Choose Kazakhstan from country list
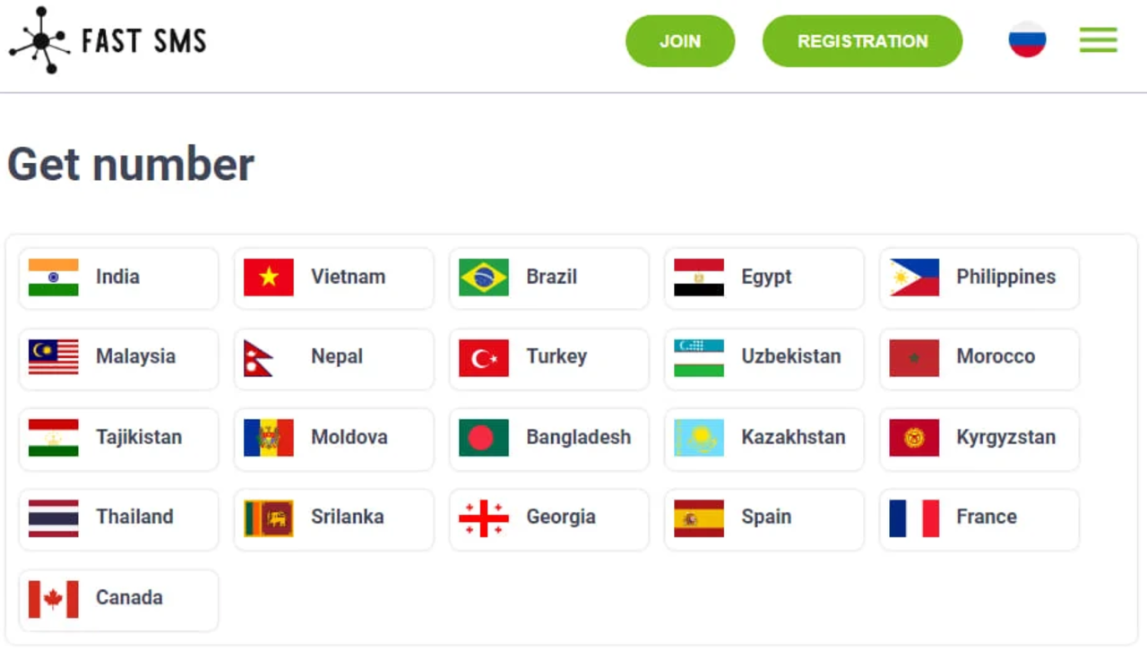1147x650 pixels. 764,438
